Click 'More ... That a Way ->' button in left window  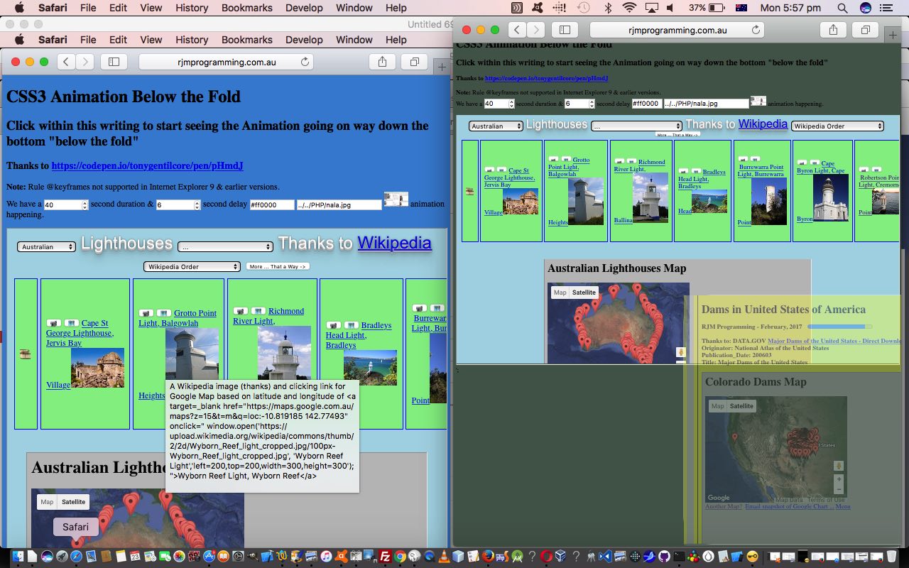point(278,267)
